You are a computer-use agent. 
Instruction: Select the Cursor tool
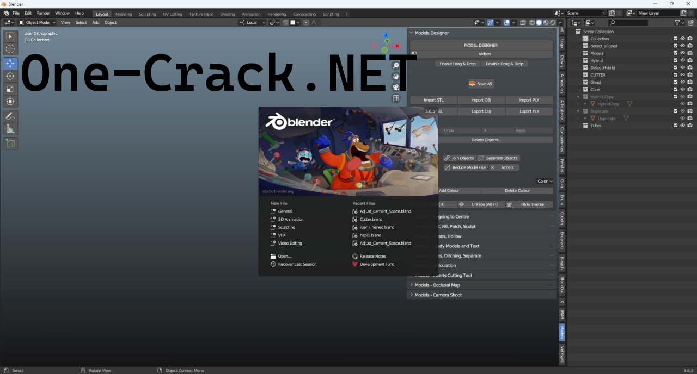tap(10, 49)
